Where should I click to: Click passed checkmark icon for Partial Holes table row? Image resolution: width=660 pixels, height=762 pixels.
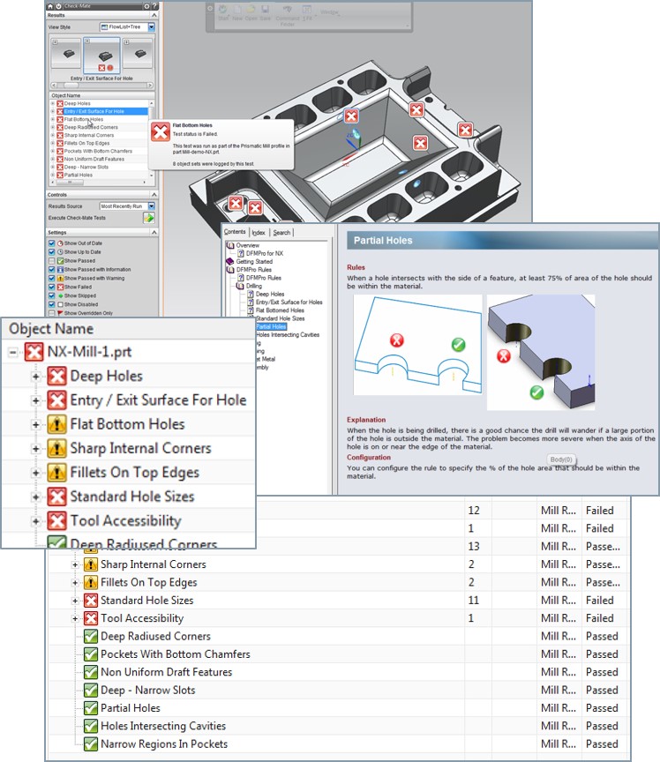click(x=91, y=708)
